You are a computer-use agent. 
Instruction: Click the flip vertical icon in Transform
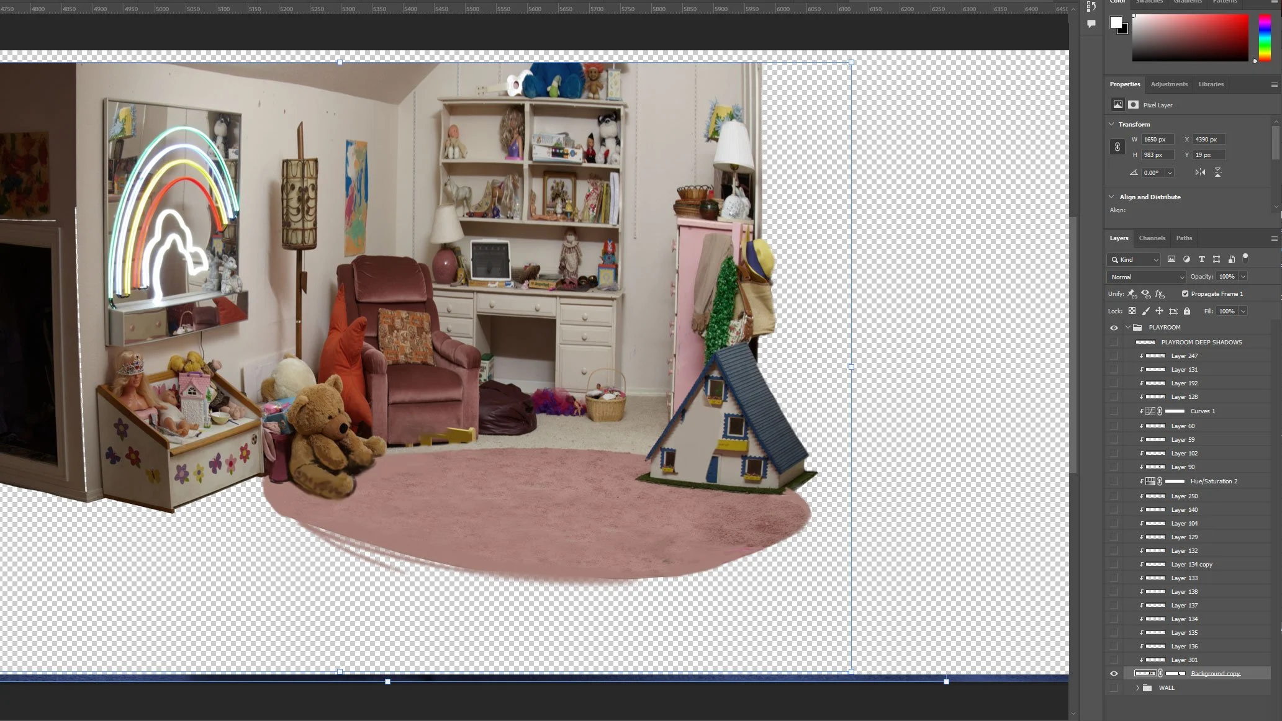(x=1217, y=172)
